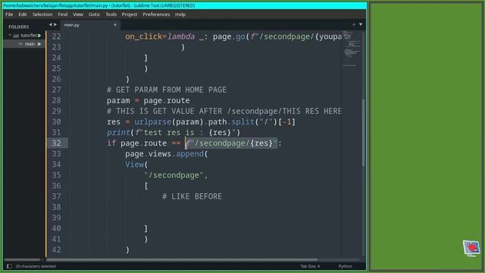Click line number 42 in gutter

(x=56, y=249)
